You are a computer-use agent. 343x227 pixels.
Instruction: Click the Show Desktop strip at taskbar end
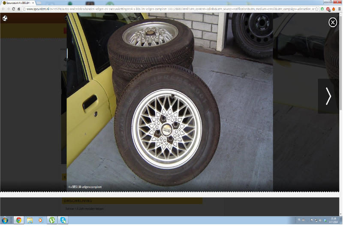click(x=341, y=220)
